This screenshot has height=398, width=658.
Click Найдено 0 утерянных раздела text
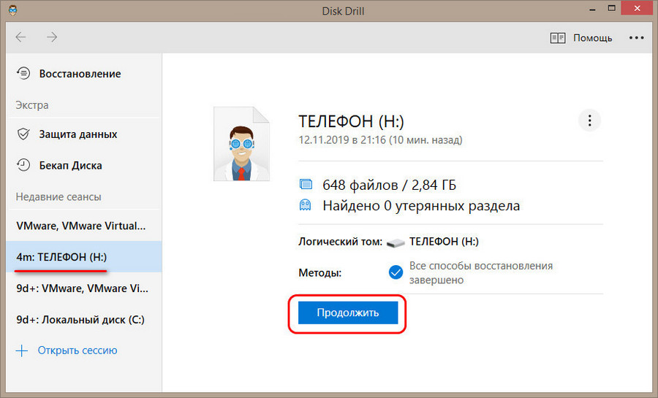pos(421,206)
